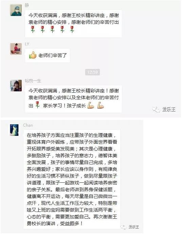
Task: Open 裕悦一生's profile avatar
Action: click(16, 86)
